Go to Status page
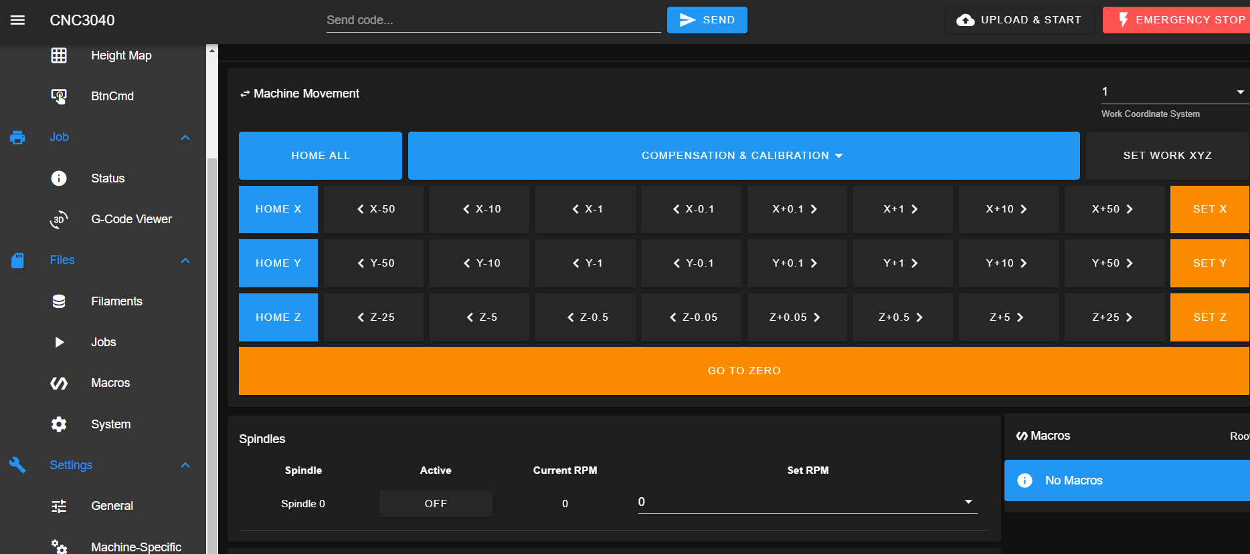The height and width of the screenshot is (554, 1250). [108, 178]
